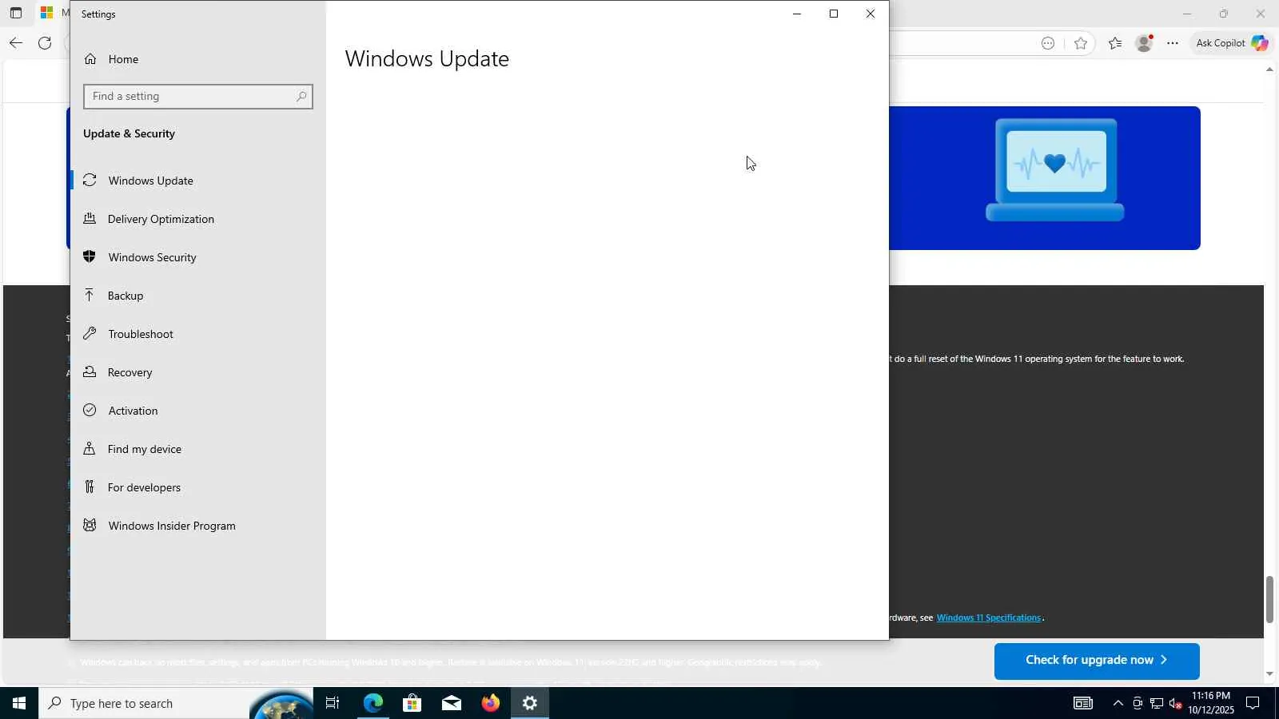Open Windows 11 Specifications link
The width and height of the screenshot is (1279, 719).
(x=989, y=618)
